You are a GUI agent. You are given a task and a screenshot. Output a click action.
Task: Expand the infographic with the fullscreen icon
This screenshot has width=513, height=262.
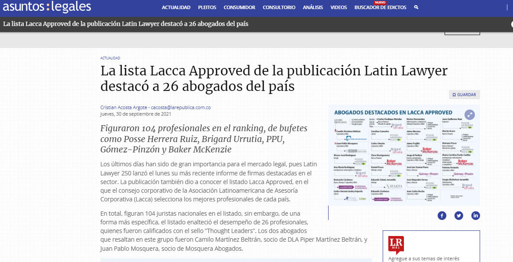[x=470, y=115]
